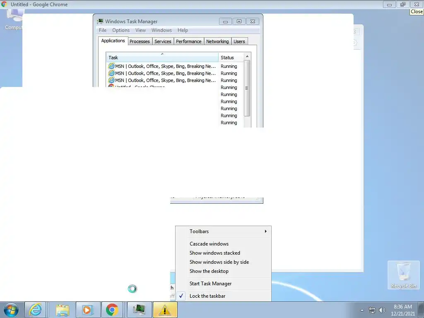
Task: Choose Show the desktop menu entry
Action: pyautogui.click(x=209, y=271)
